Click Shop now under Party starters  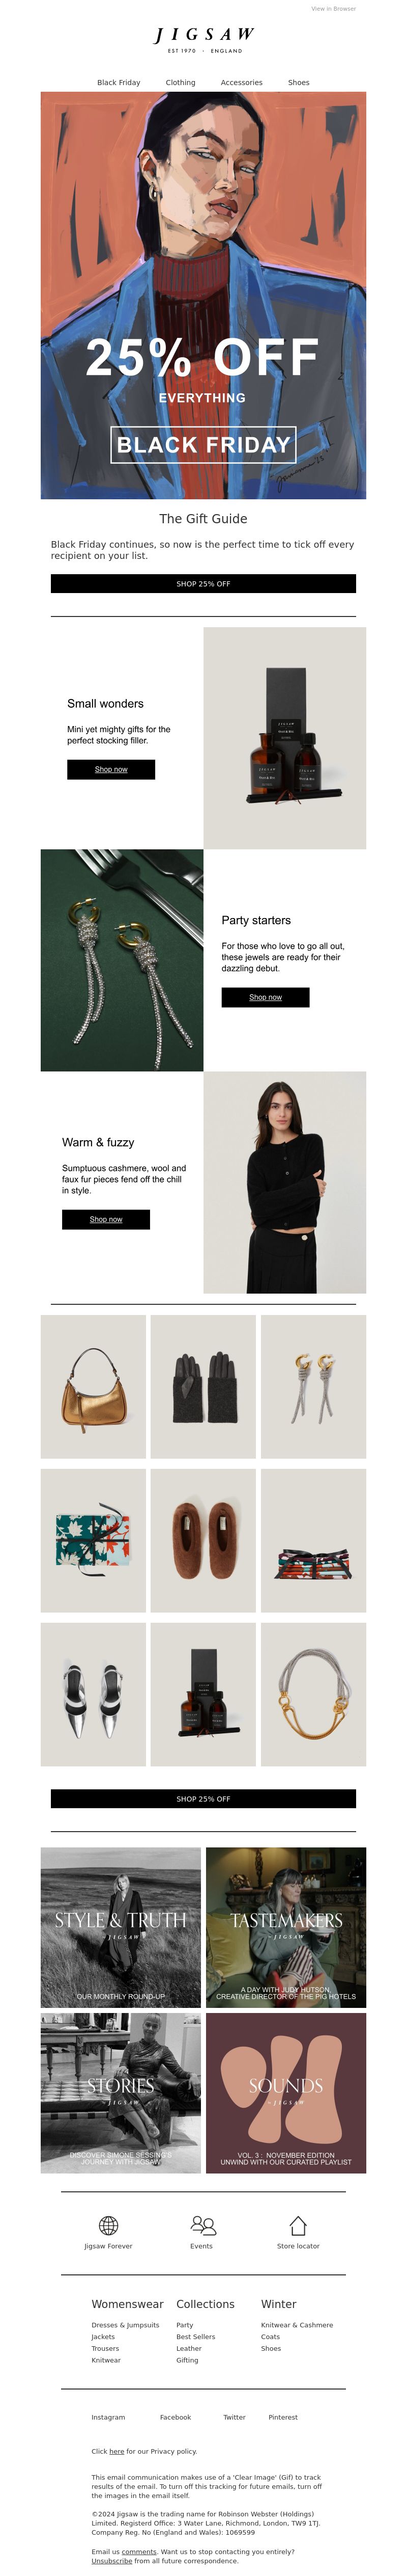(266, 997)
